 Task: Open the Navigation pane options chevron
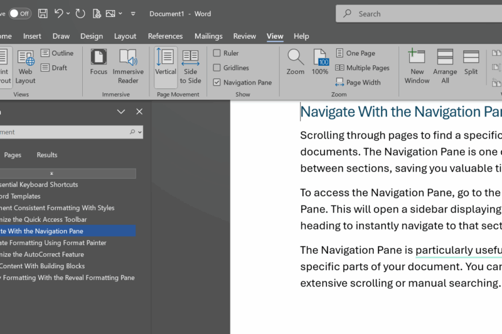click(121, 112)
